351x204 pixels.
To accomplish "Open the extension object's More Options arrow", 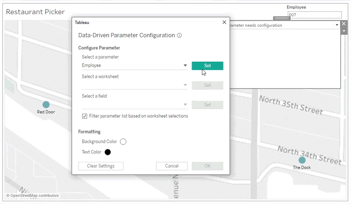I will [x=344, y=31].
